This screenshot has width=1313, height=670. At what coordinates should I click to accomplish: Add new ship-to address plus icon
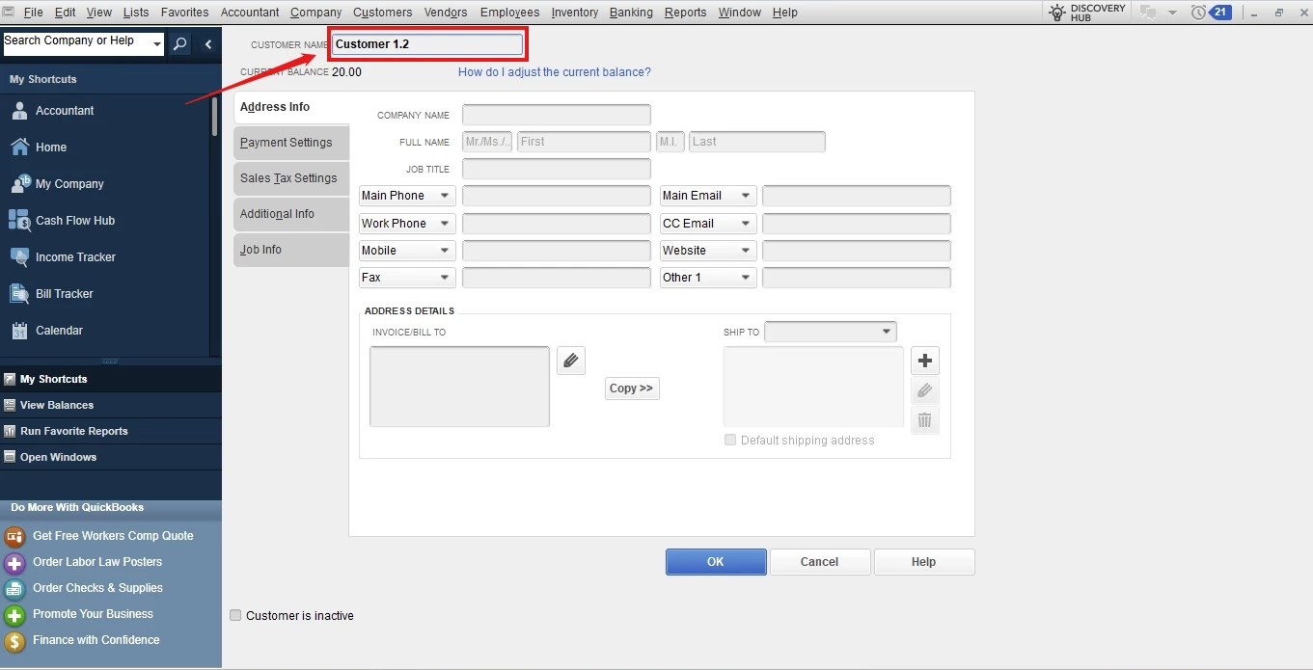point(925,361)
